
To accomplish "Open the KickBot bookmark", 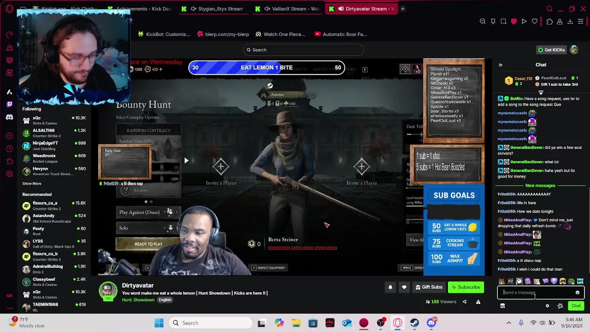I will (164, 34).
